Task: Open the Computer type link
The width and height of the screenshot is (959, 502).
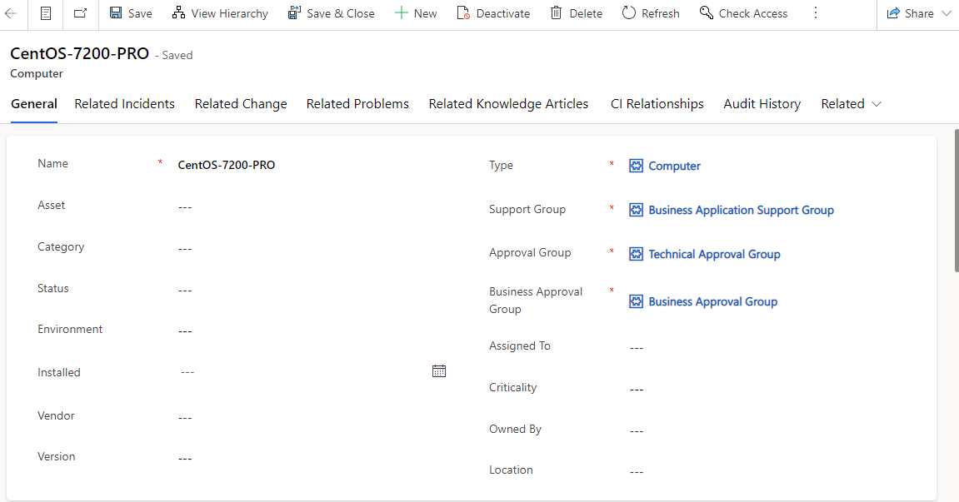Action: click(674, 166)
